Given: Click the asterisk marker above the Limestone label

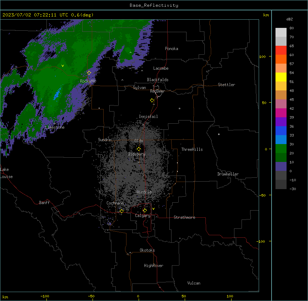Looking at the screenshot, I should point(55,123).
